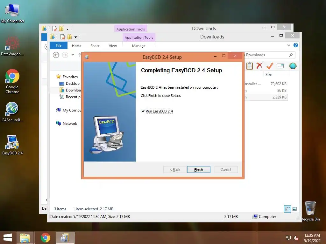Viewport: 326px width, 244px height.
Task: Click the clipboard paste toolbar icon
Action: [x=250, y=66]
